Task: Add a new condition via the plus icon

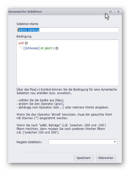Action: point(26,43)
